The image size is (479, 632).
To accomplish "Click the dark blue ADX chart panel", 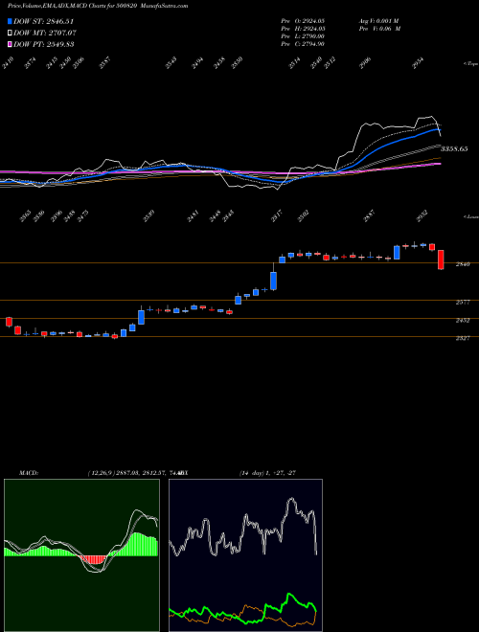I will coord(245,555).
